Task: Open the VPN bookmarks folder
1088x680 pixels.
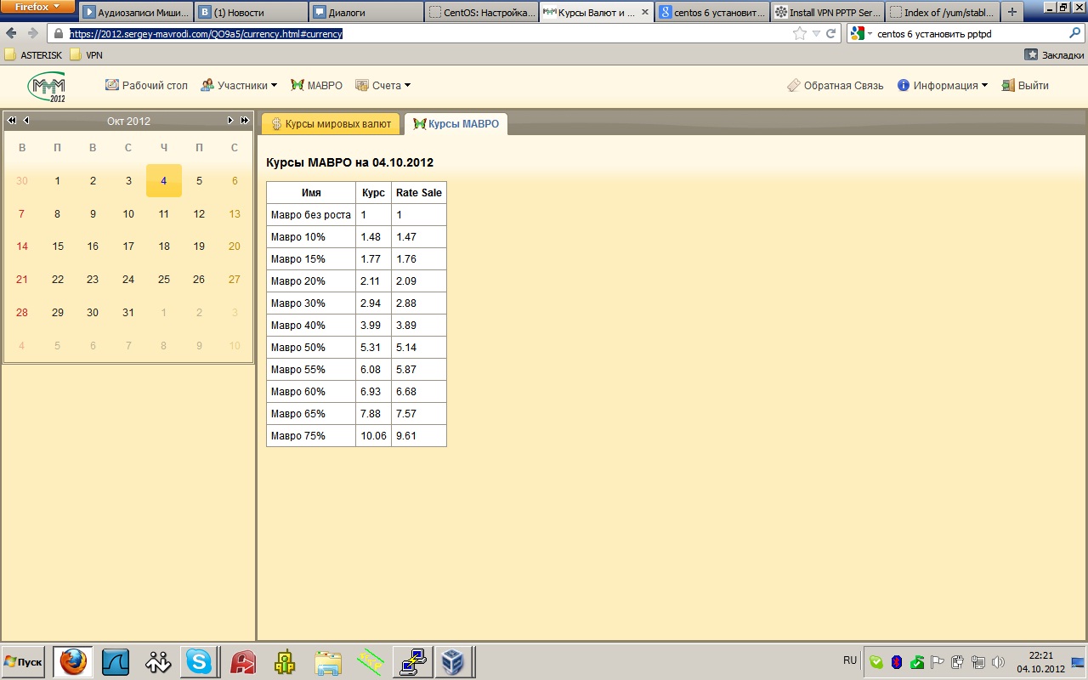Action: tap(86, 54)
